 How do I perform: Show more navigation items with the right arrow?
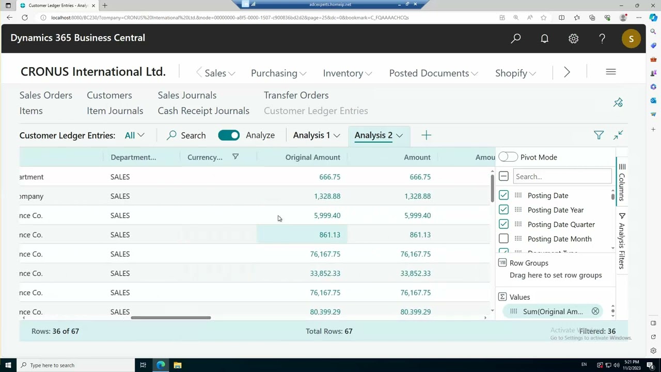567,72
